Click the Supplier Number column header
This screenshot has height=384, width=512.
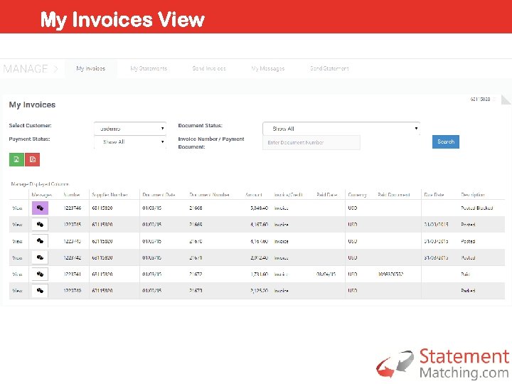click(110, 195)
